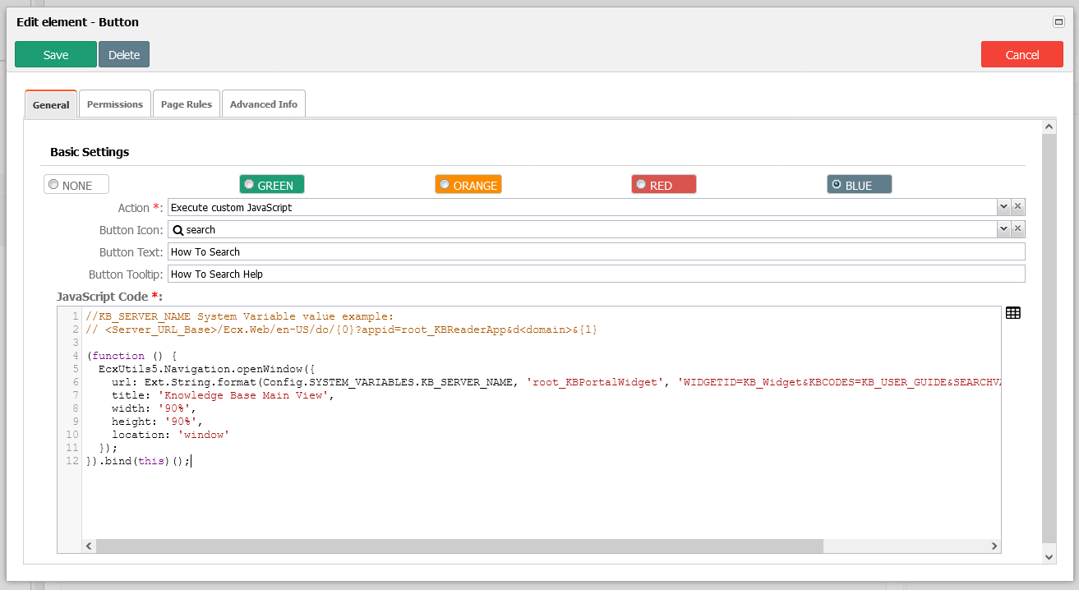Screen dimensions: 1079x590
Task: Cancel editing the element
Action: click(1022, 54)
